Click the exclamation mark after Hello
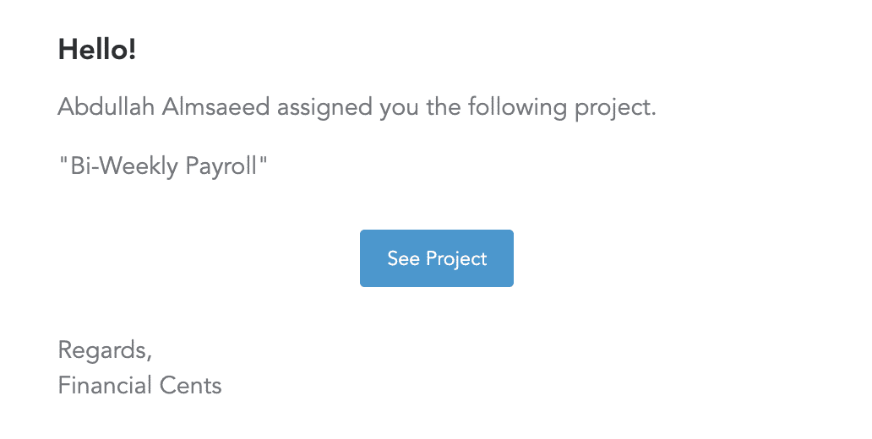Viewport: 872px width, 439px height. tap(131, 50)
